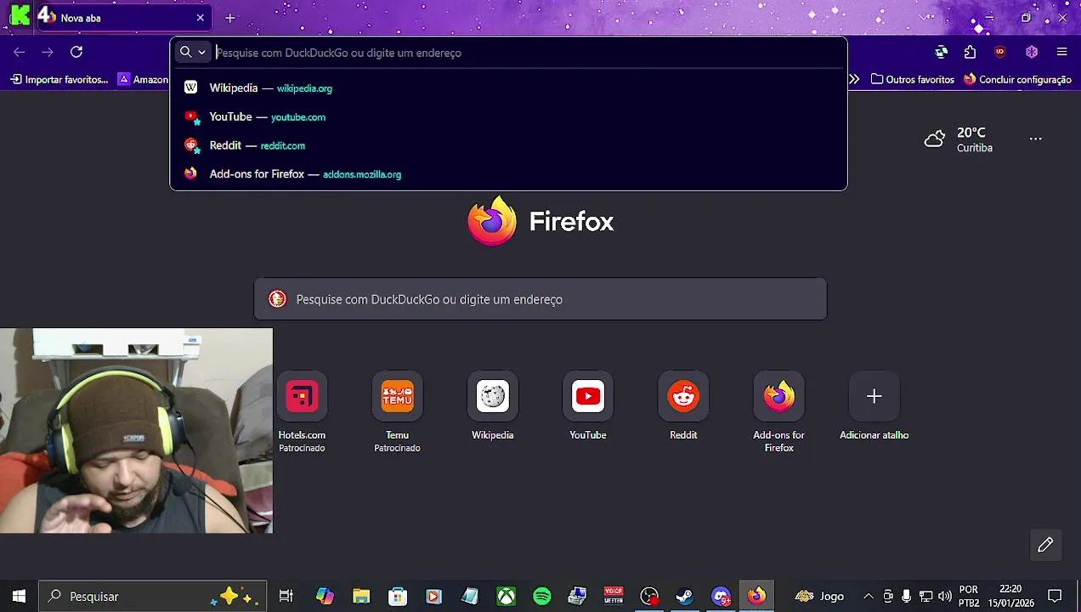Open the pencil customize page icon

tap(1045, 545)
